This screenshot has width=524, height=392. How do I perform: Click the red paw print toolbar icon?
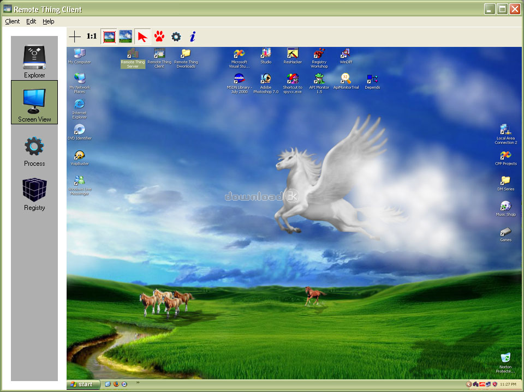[x=159, y=37]
